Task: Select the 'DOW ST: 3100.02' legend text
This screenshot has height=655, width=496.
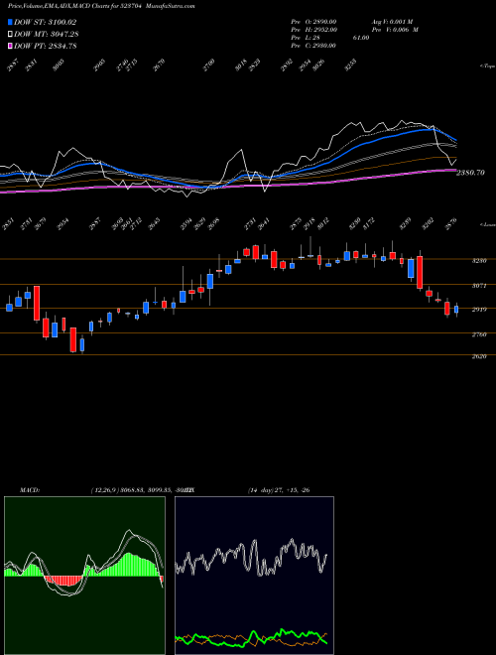Action: (x=45, y=22)
